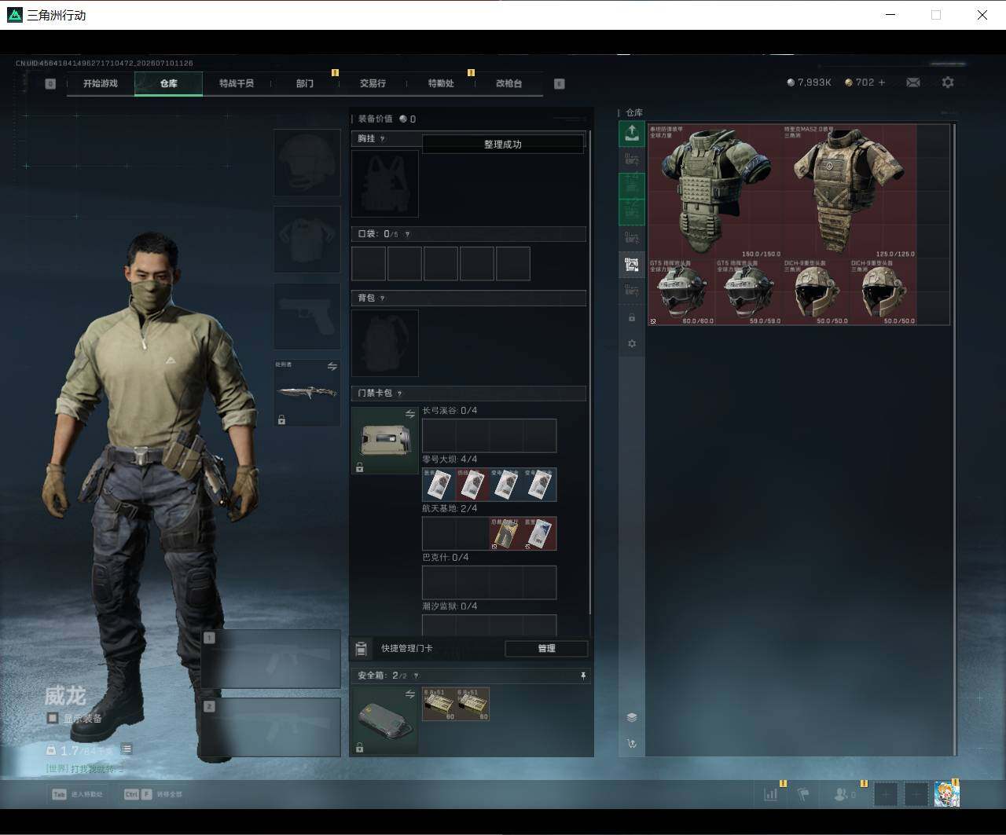
Task: Select the 仓库 tab
Action: (169, 83)
